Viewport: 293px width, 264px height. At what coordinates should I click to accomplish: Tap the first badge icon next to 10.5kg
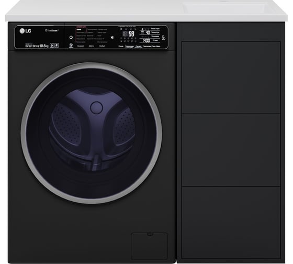pyautogui.click(x=52, y=46)
